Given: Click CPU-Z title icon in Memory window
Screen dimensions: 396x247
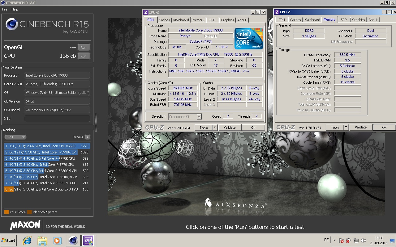Looking at the screenshot, I should 277,12.
